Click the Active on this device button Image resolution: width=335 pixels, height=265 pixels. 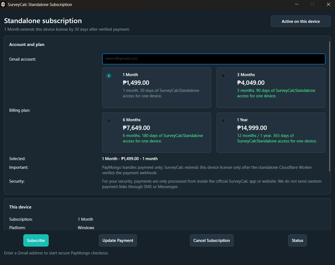point(301,21)
